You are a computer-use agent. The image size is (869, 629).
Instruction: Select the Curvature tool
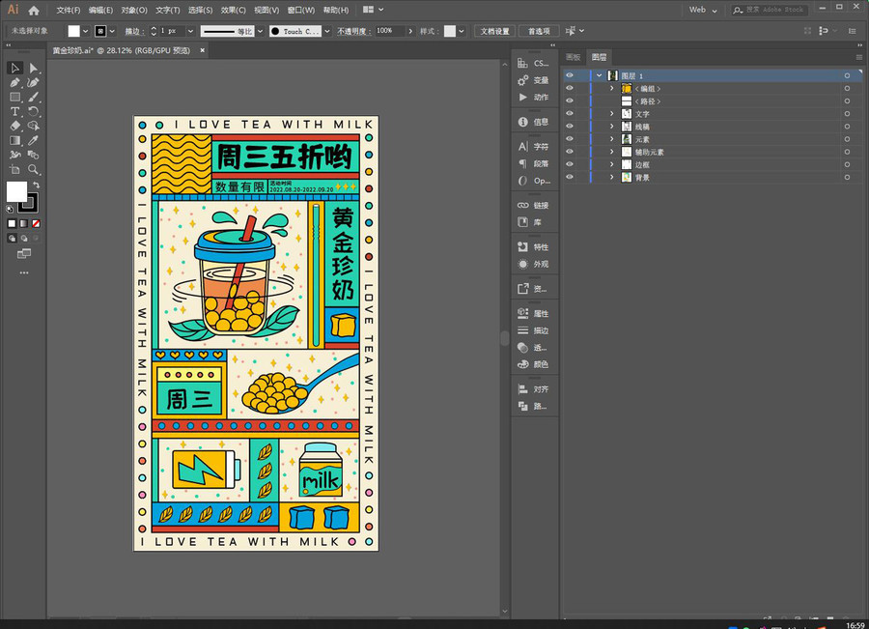point(33,83)
